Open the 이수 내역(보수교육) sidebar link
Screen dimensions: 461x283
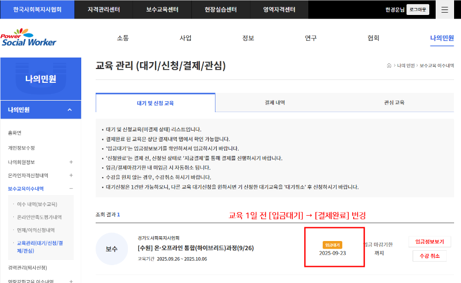(37, 204)
